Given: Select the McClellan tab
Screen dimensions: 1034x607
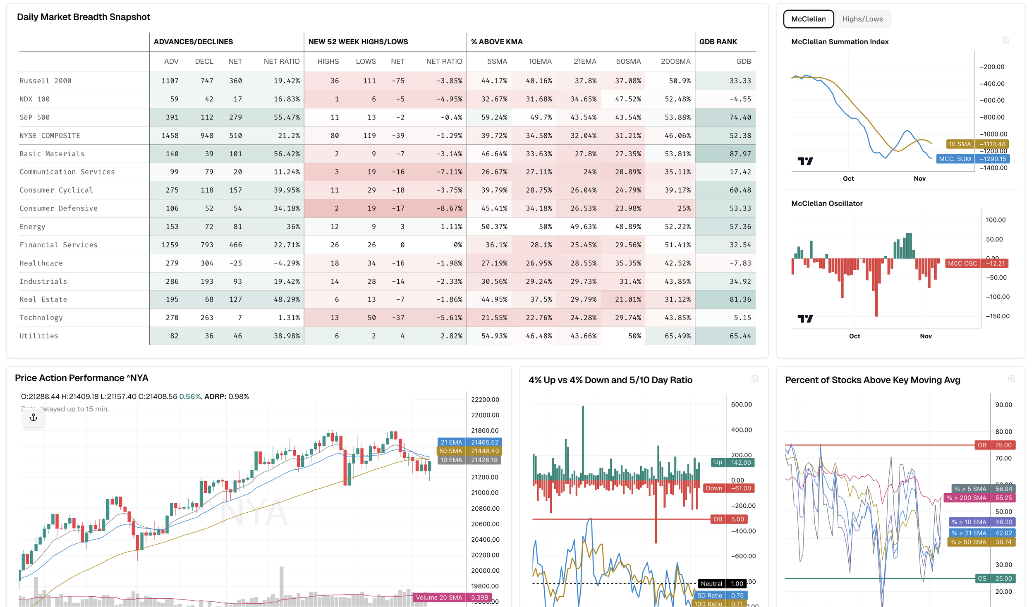Looking at the screenshot, I should point(808,19).
